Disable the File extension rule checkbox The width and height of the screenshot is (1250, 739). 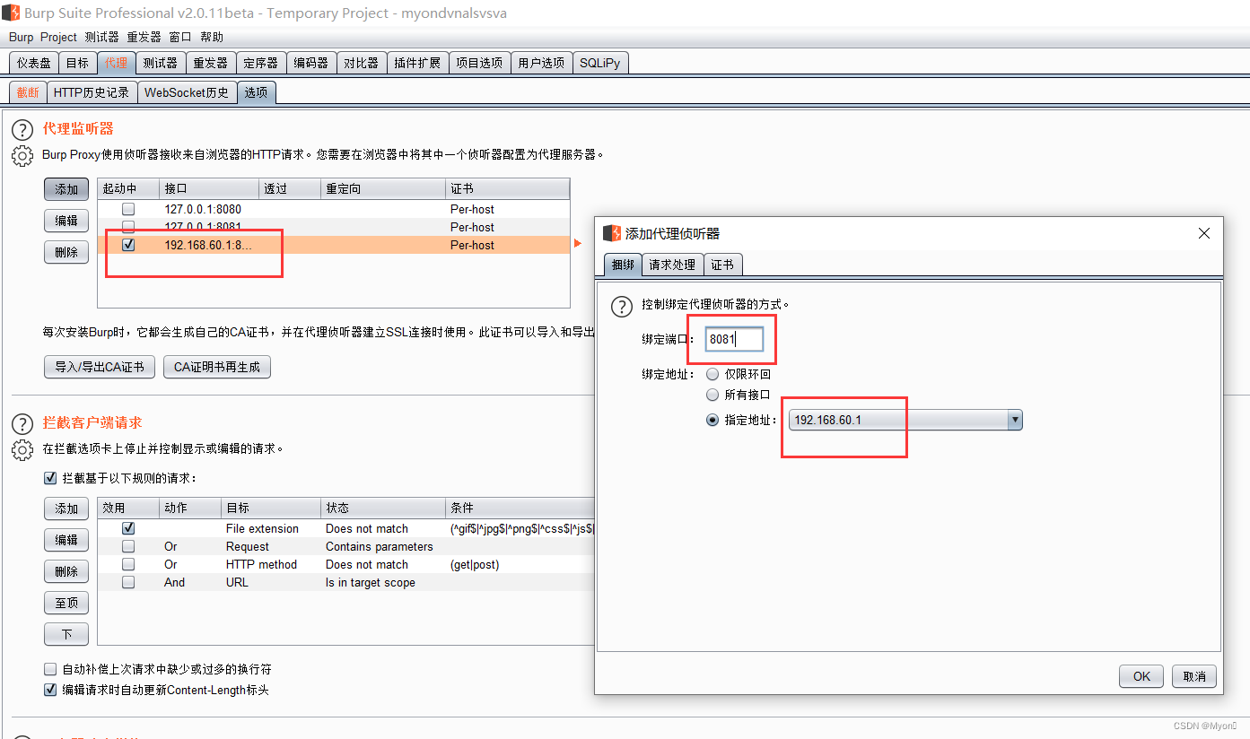(x=128, y=528)
